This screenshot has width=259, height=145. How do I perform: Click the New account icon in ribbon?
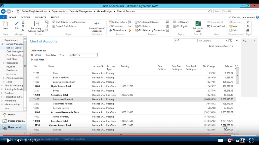coord(6,25)
